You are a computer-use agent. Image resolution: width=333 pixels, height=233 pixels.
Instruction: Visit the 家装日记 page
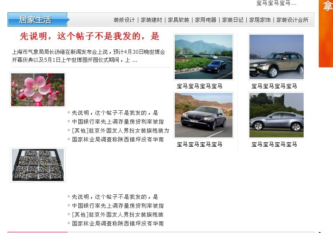(233, 20)
